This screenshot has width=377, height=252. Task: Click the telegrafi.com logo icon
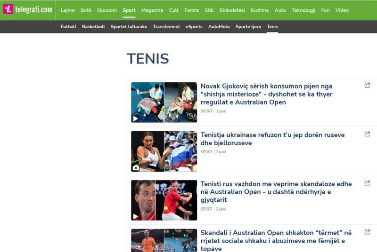8,9
